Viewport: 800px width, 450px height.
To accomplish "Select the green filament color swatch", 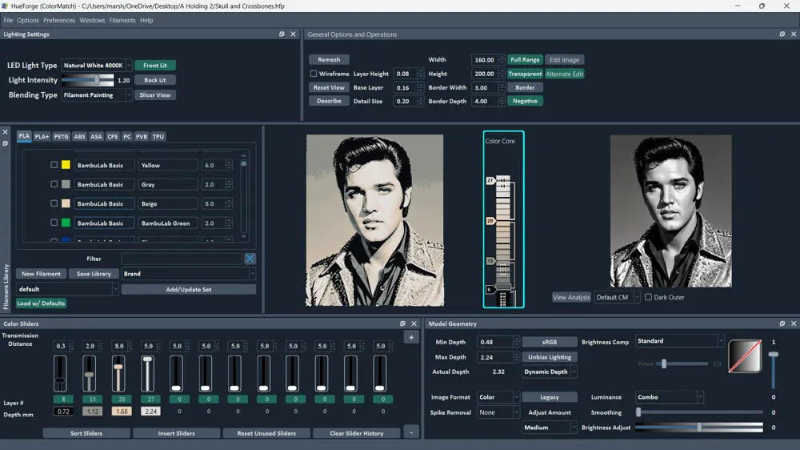I will point(66,223).
